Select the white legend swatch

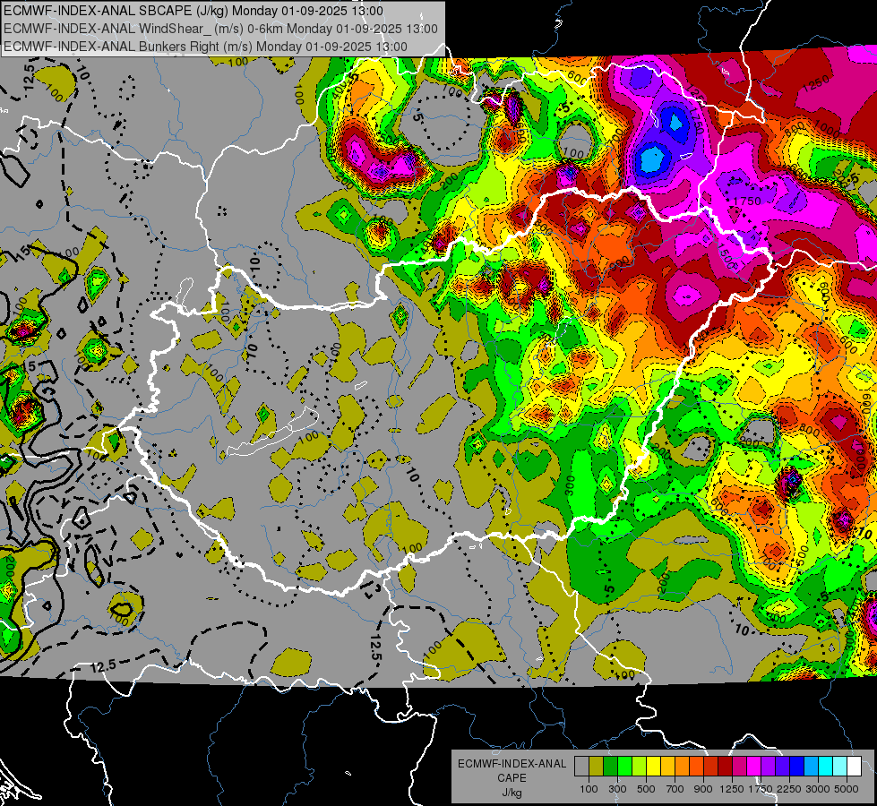tap(855, 767)
